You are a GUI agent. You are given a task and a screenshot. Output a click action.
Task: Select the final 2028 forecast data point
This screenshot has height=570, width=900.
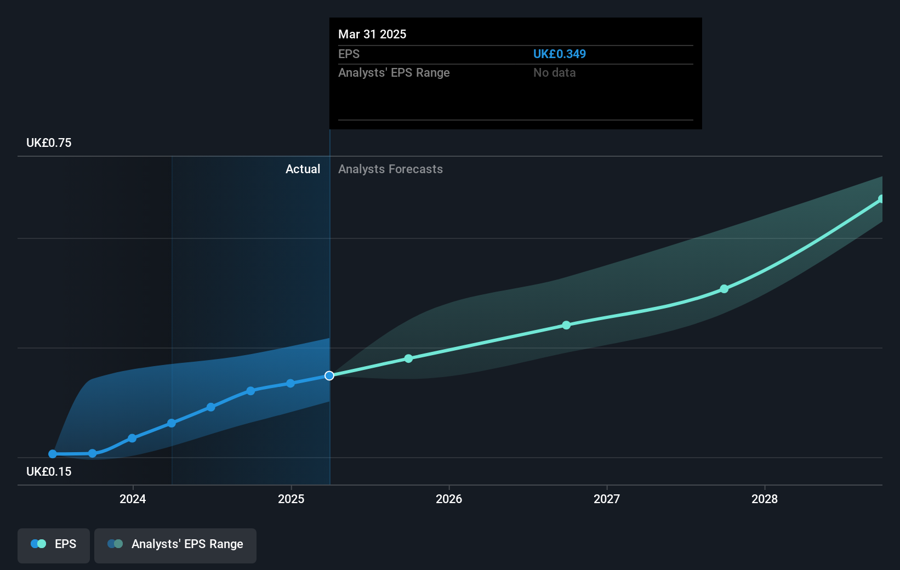[x=882, y=198]
